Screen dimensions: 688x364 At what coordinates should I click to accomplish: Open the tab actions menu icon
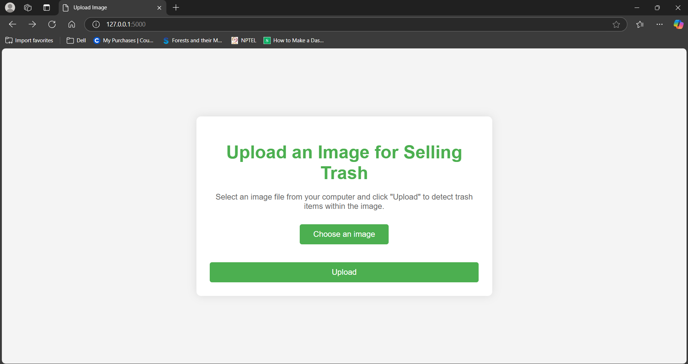[47, 8]
